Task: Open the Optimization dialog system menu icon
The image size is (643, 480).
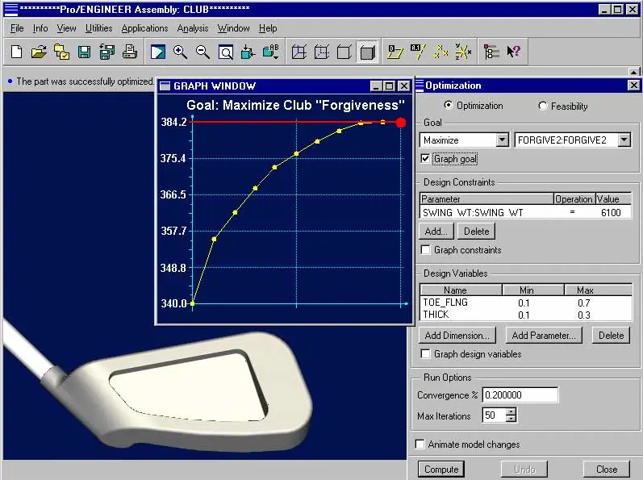Action: click(420, 86)
